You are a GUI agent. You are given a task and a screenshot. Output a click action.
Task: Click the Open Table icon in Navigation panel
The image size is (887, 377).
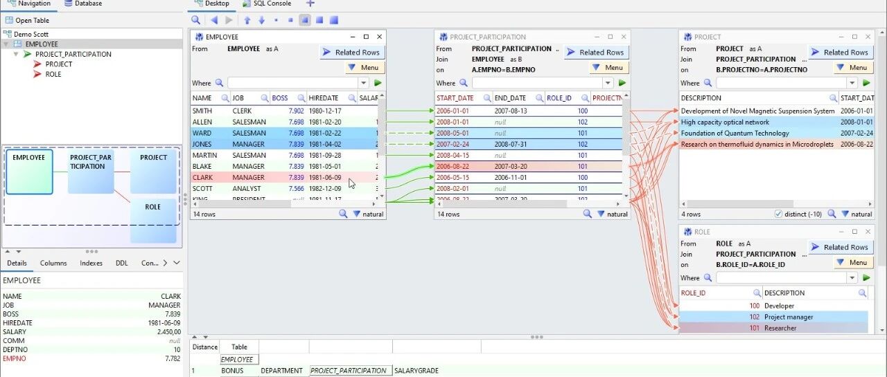click(9, 20)
